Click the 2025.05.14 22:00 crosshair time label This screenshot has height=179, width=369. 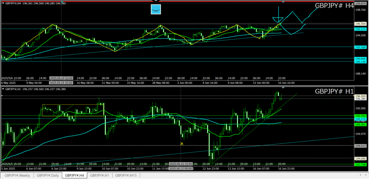point(61,78)
